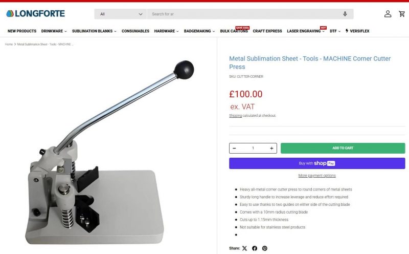
Task: Open the account profile icon
Action: (x=388, y=14)
